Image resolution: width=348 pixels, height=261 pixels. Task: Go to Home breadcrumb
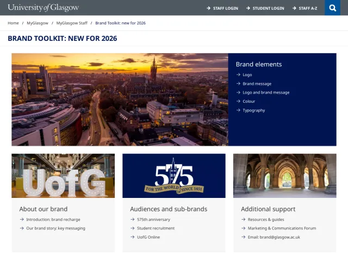click(x=13, y=23)
